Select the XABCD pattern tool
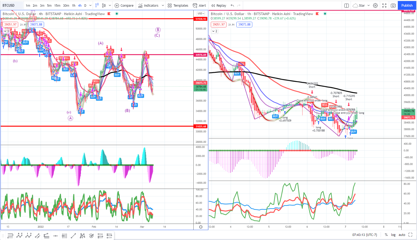Image resolution: width=417 pixels, height=240 pixels. [82, 236]
